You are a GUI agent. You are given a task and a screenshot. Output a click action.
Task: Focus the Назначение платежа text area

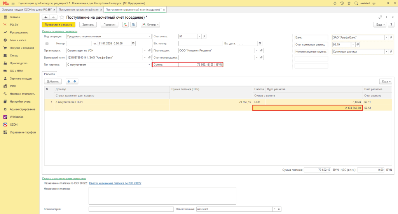click(162, 196)
